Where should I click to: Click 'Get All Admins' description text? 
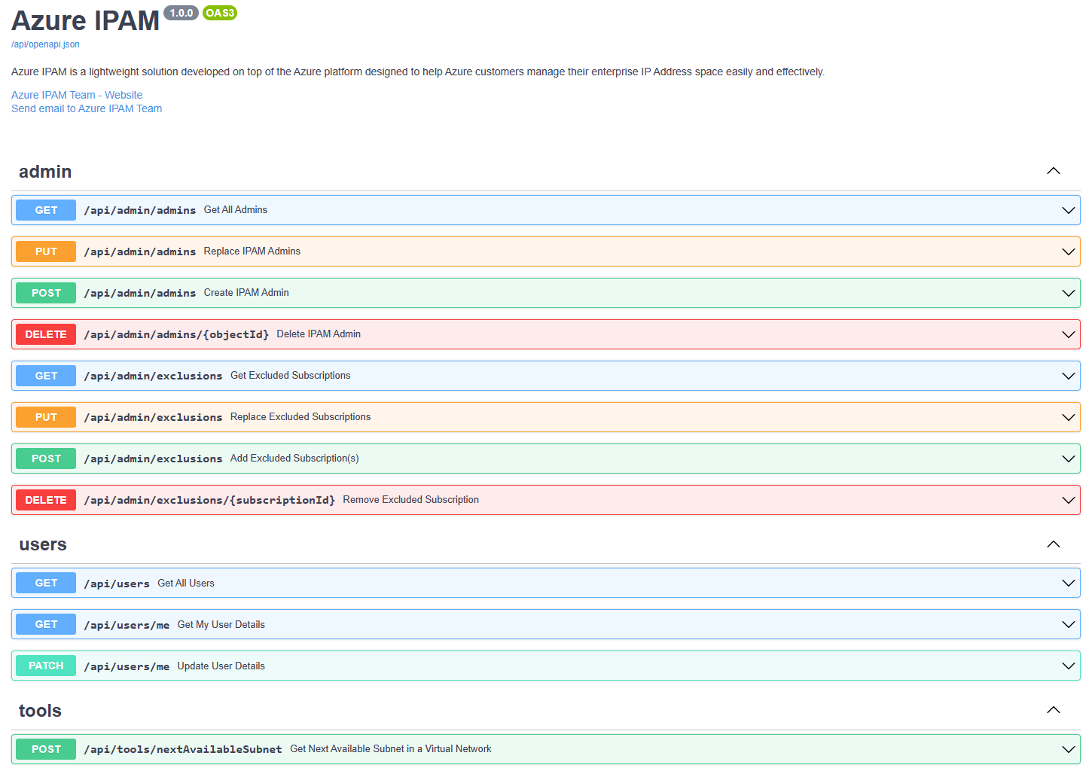coord(236,210)
